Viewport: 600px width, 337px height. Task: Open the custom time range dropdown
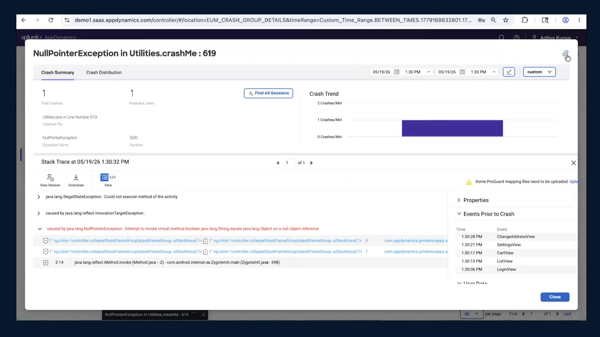point(539,72)
